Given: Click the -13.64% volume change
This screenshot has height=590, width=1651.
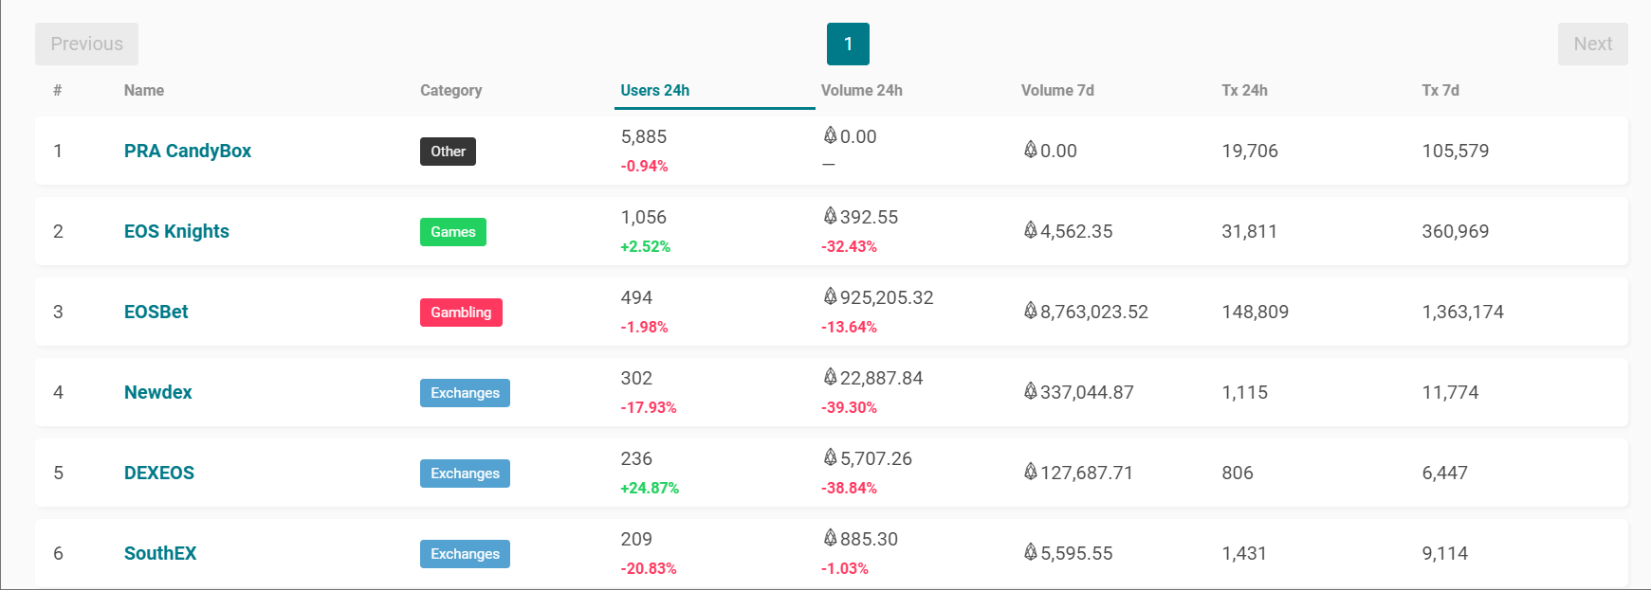Looking at the screenshot, I should point(849,327).
